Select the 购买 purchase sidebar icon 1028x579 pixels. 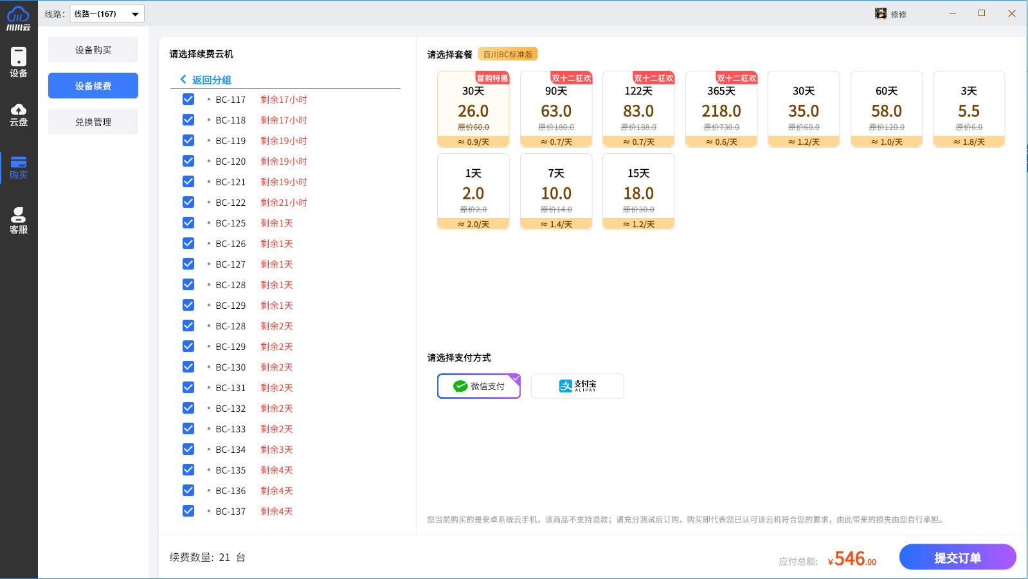point(19,167)
